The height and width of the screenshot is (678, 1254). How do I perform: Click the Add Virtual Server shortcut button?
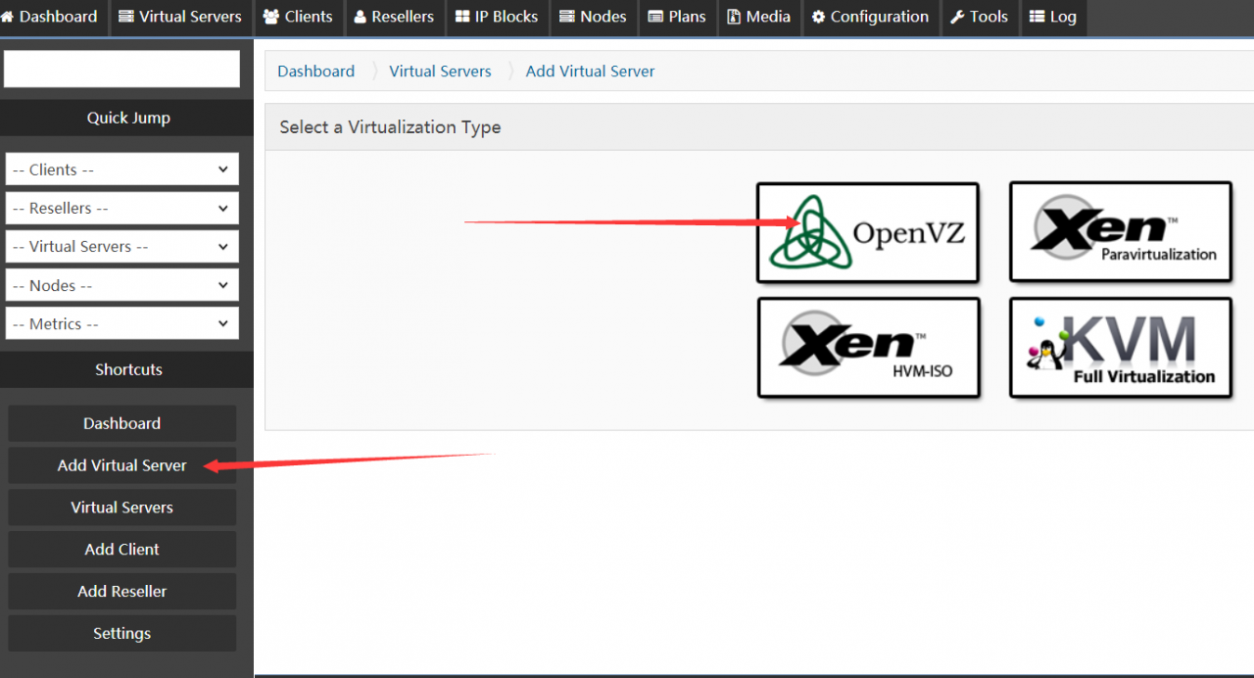pyautogui.click(x=122, y=465)
